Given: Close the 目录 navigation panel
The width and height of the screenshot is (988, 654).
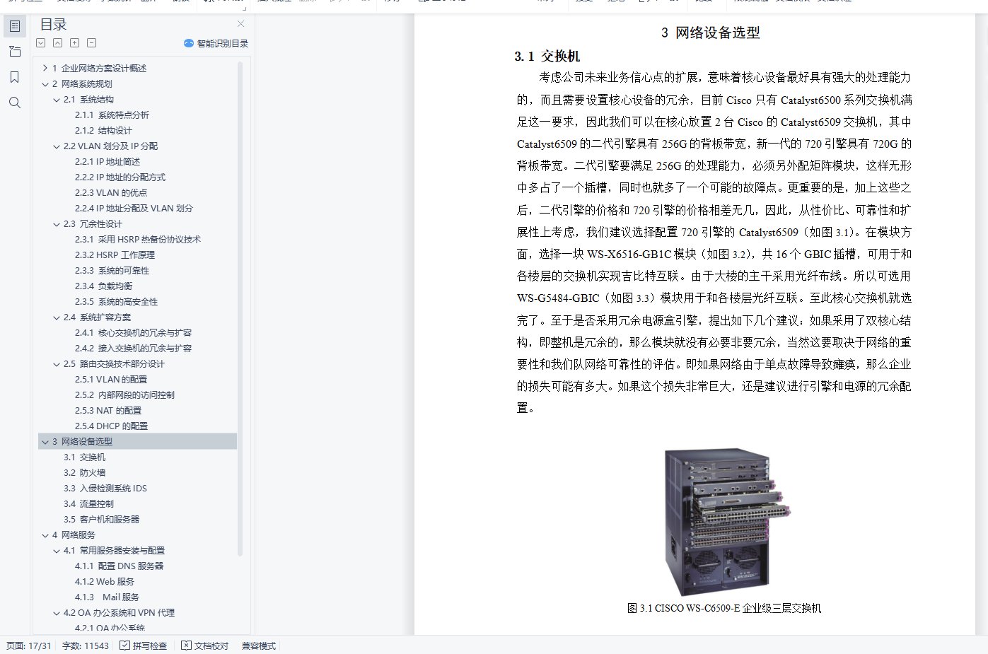Looking at the screenshot, I should coord(240,24).
